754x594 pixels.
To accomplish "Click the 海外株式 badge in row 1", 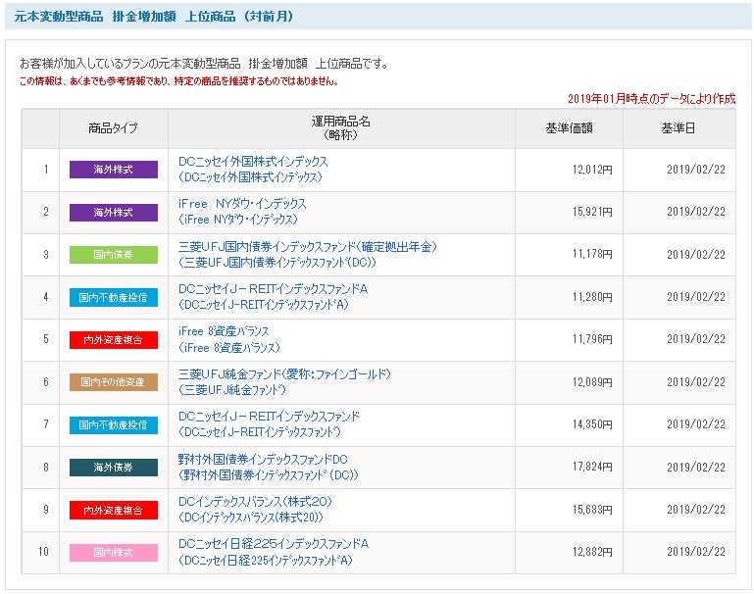I will [114, 170].
